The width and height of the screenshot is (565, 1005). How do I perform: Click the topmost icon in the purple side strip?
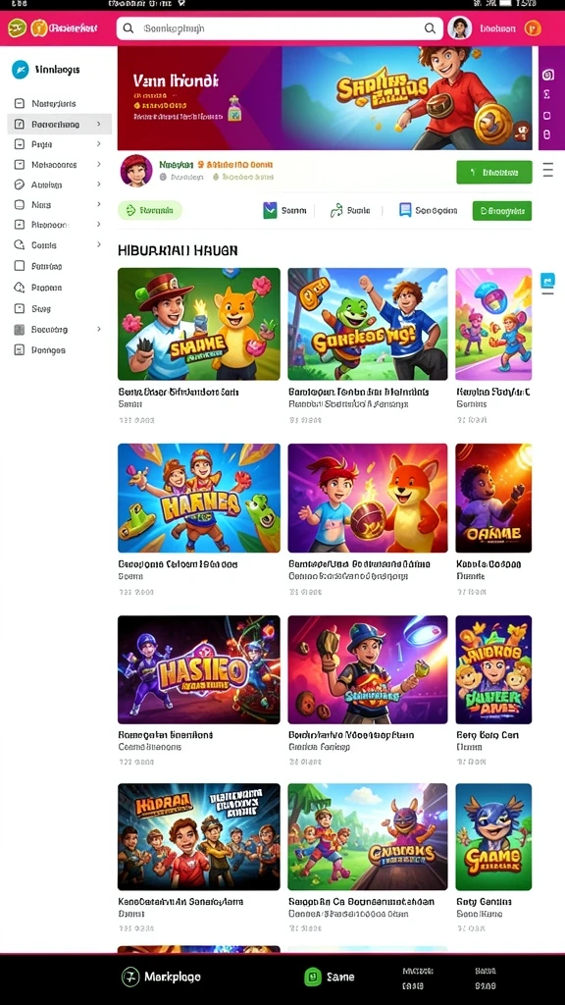pyautogui.click(x=547, y=75)
